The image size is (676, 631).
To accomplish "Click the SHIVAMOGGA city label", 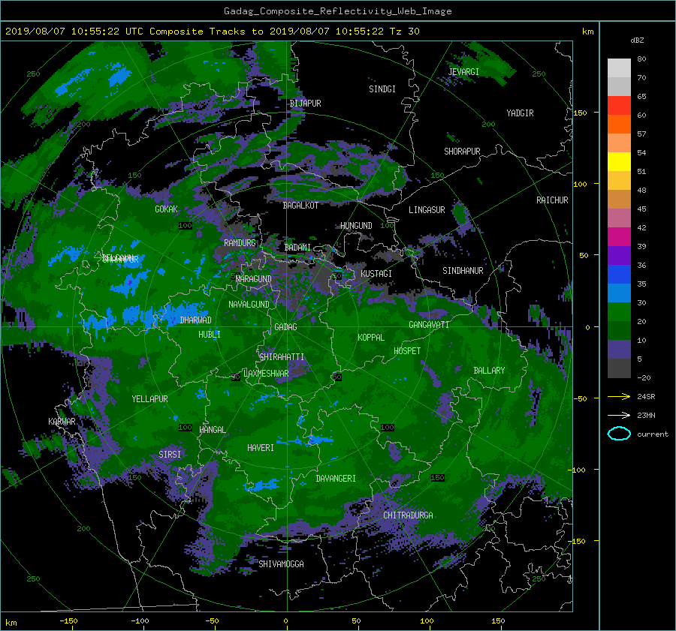I will [281, 564].
